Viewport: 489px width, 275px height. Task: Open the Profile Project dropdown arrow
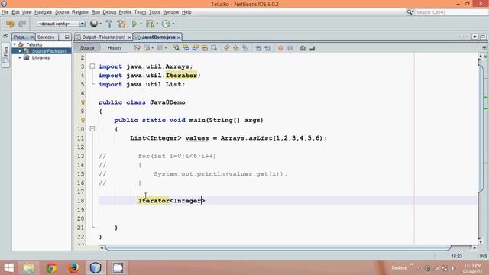173,24
